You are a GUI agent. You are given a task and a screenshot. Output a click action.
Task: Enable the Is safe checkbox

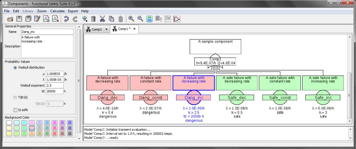[15, 110]
